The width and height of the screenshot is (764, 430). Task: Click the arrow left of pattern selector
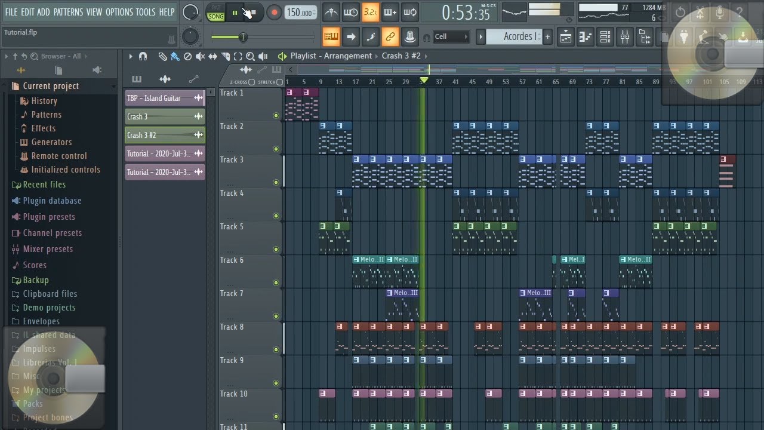pos(480,37)
